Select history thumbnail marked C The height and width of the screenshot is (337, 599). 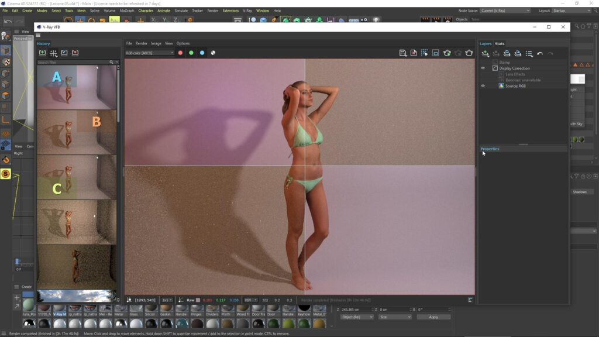tap(77, 177)
